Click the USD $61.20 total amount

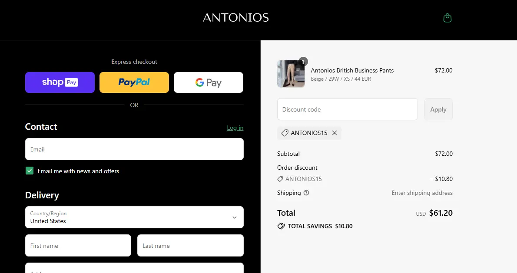tap(434, 213)
